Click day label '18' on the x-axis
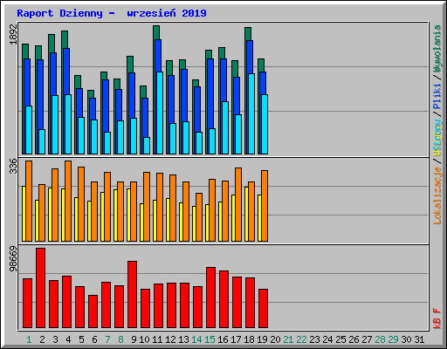The width and height of the screenshot is (447, 349). tap(250, 339)
